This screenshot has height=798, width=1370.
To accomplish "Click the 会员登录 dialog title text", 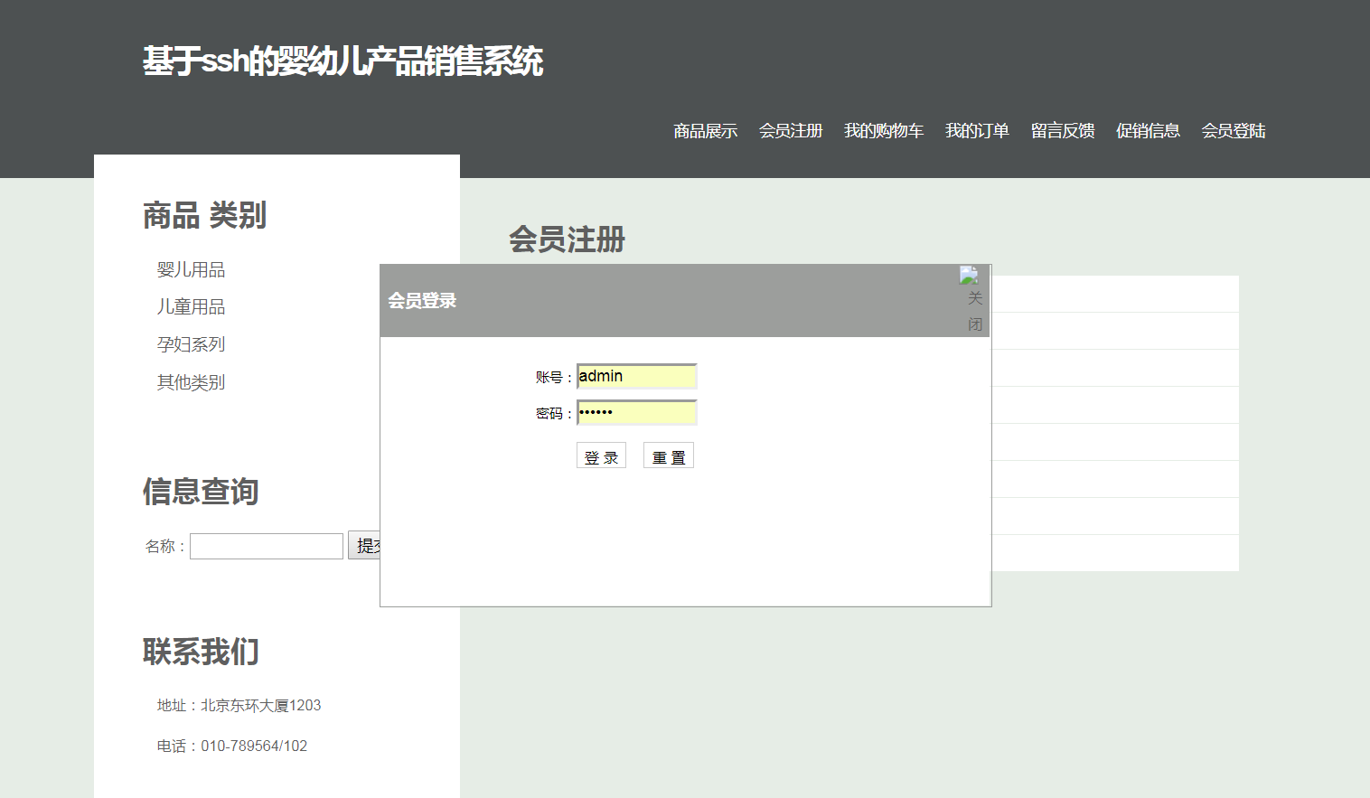I will click(x=422, y=301).
